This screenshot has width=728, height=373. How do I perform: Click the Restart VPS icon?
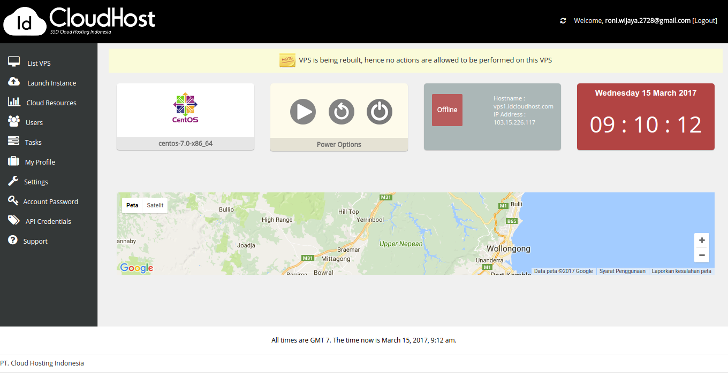tap(341, 112)
